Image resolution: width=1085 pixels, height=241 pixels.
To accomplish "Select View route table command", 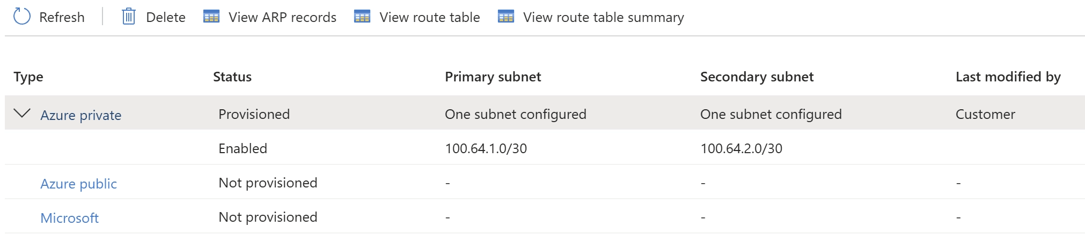I will point(429,17).
